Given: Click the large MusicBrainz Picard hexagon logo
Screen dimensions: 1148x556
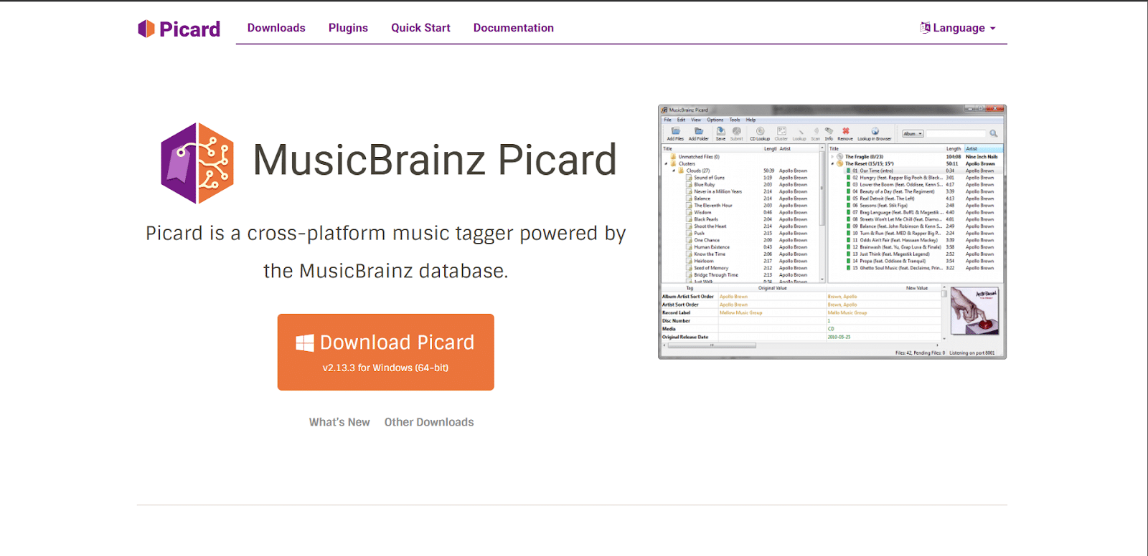Looking at the screenshot, I should pyautogui.click(x=197, y=163).
